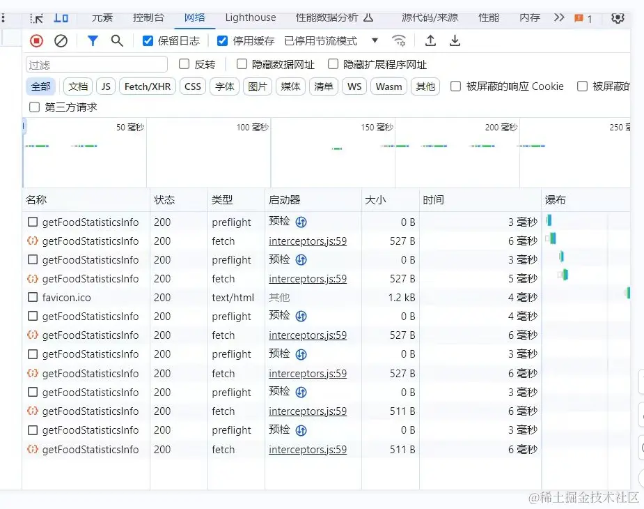Tick checkbox of favicon.ico row
Screen dimensions: 644x509
pos(33,297)
